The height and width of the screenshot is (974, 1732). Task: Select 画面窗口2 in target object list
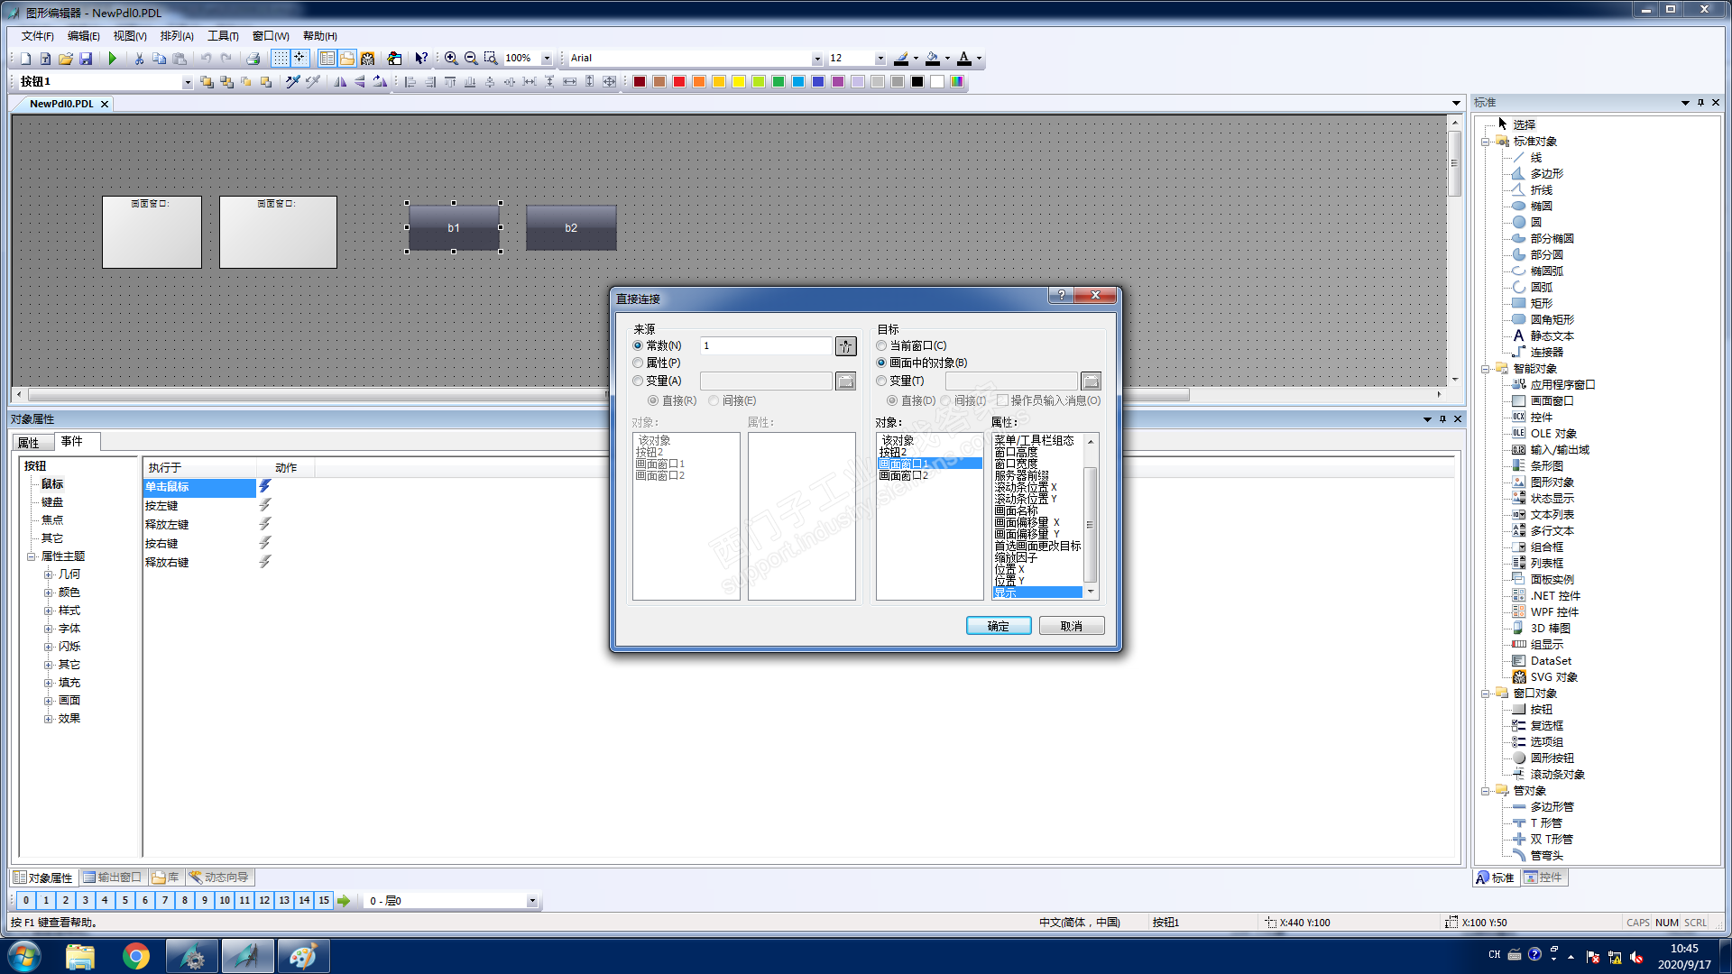(904, 476)
